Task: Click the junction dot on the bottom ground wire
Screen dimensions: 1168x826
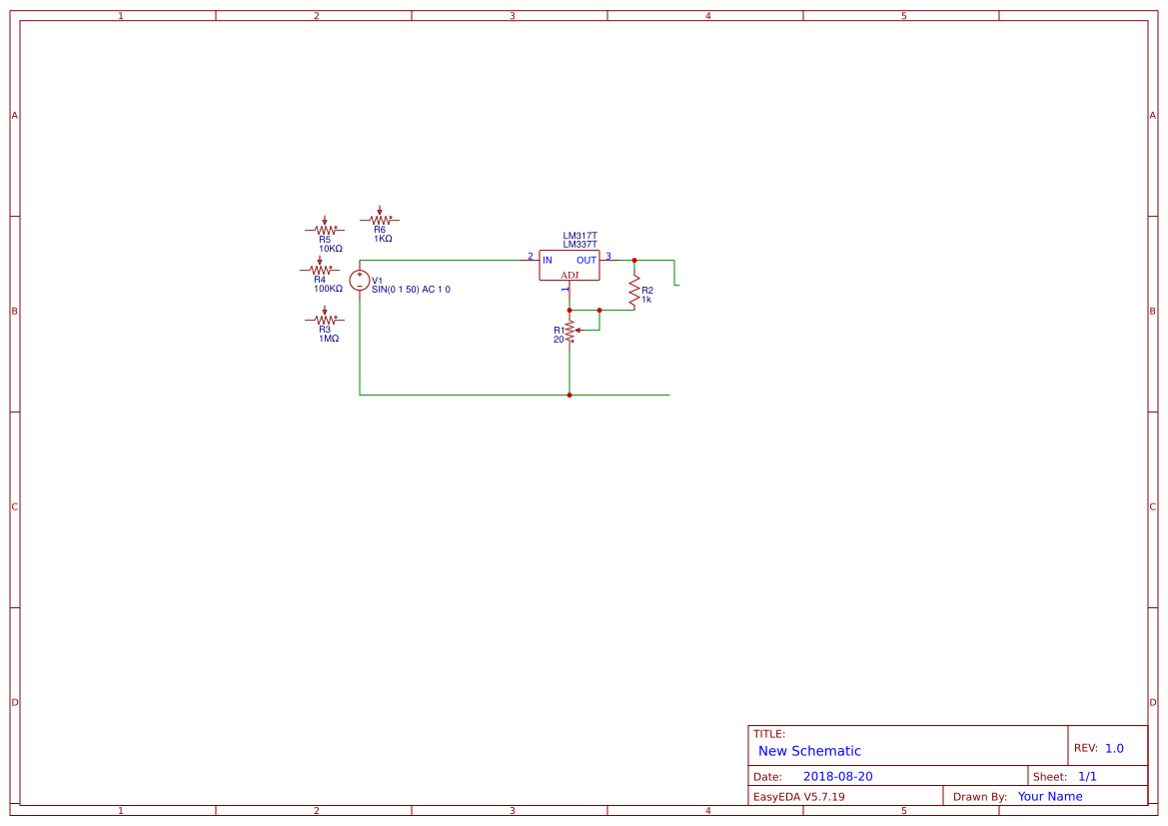Action: (570, 395)
